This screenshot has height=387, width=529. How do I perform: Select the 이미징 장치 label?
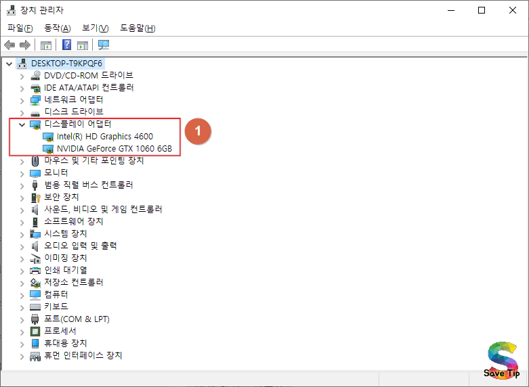[x=66, y=258]
